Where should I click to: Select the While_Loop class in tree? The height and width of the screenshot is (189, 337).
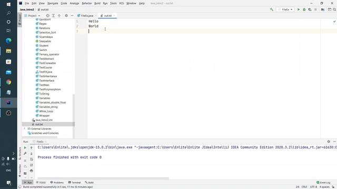point(46,111)
